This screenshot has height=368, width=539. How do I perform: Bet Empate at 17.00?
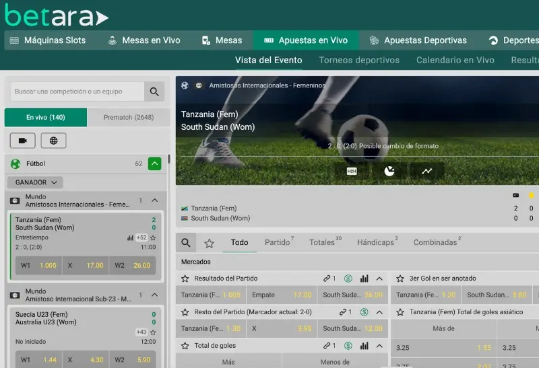pyautogui.click(x=282, y=295)
